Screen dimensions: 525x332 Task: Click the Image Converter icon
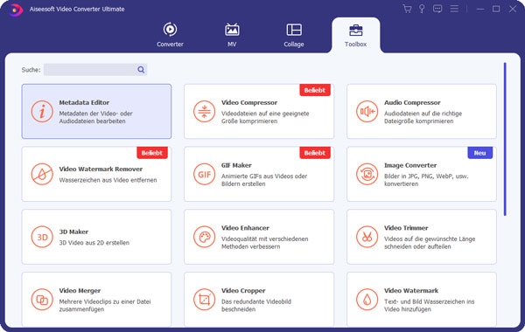click(x=367, y=174)
